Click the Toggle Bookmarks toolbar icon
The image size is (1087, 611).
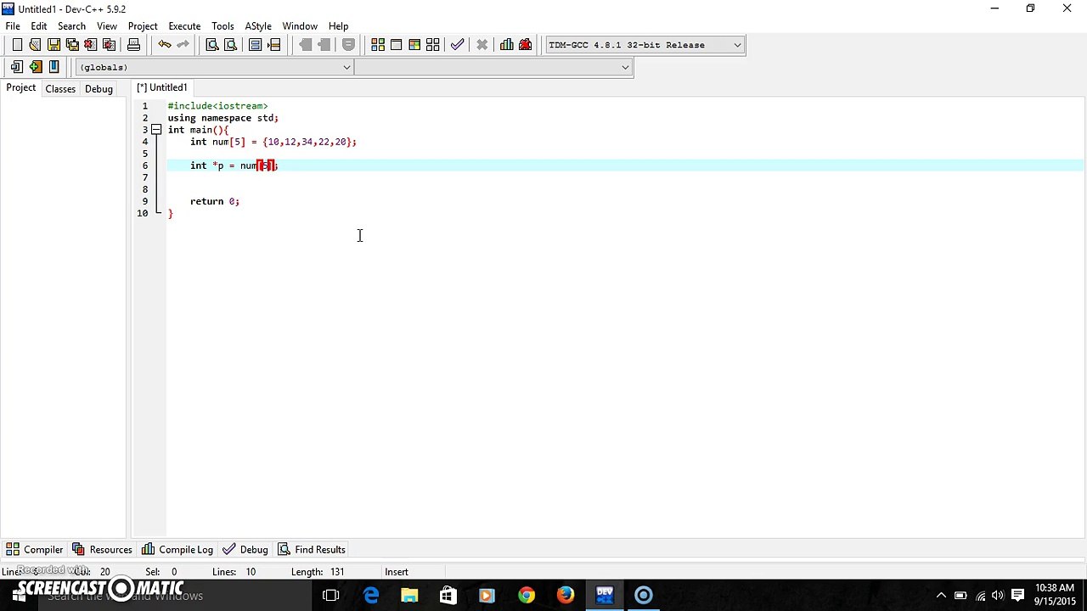tap(35, 67)
